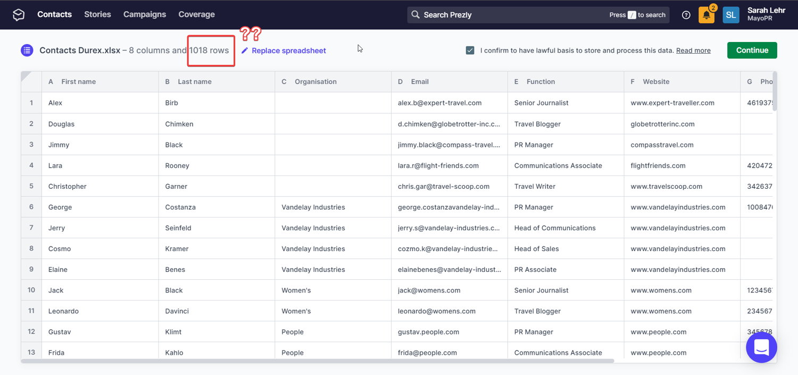Click the Head of Communications cell
Viewport: 798px width, 375px height.
(566, 228)
